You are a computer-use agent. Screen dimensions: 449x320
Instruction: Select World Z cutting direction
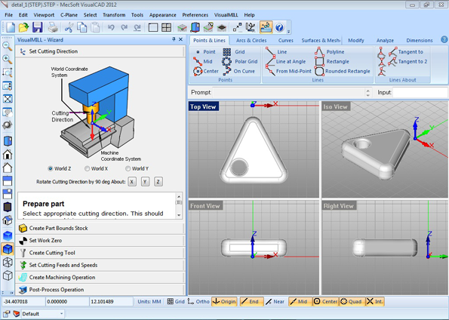(x=60, y=168)
